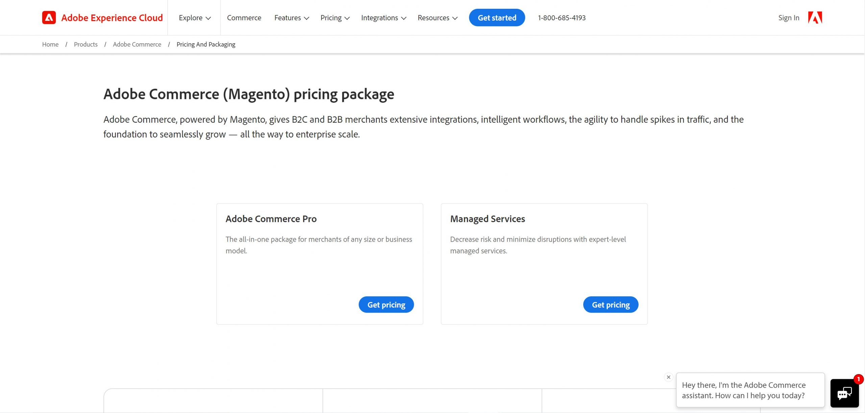The width and height of the screenshot is (865, 413).
Task: Click Sign In link
Action: (x=789, y=18)
